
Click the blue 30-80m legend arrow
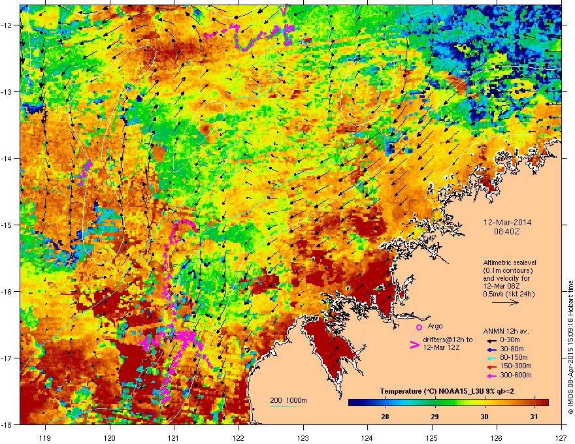(491, 349)
